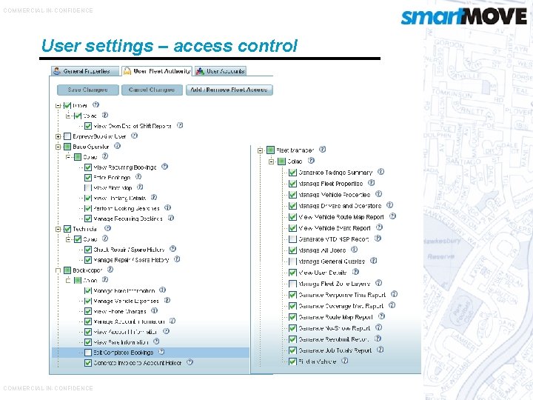This screenshot has height=400, width=533.
Task: Click help icon for Manage Fleet Properties
Action: coord(371,183)
